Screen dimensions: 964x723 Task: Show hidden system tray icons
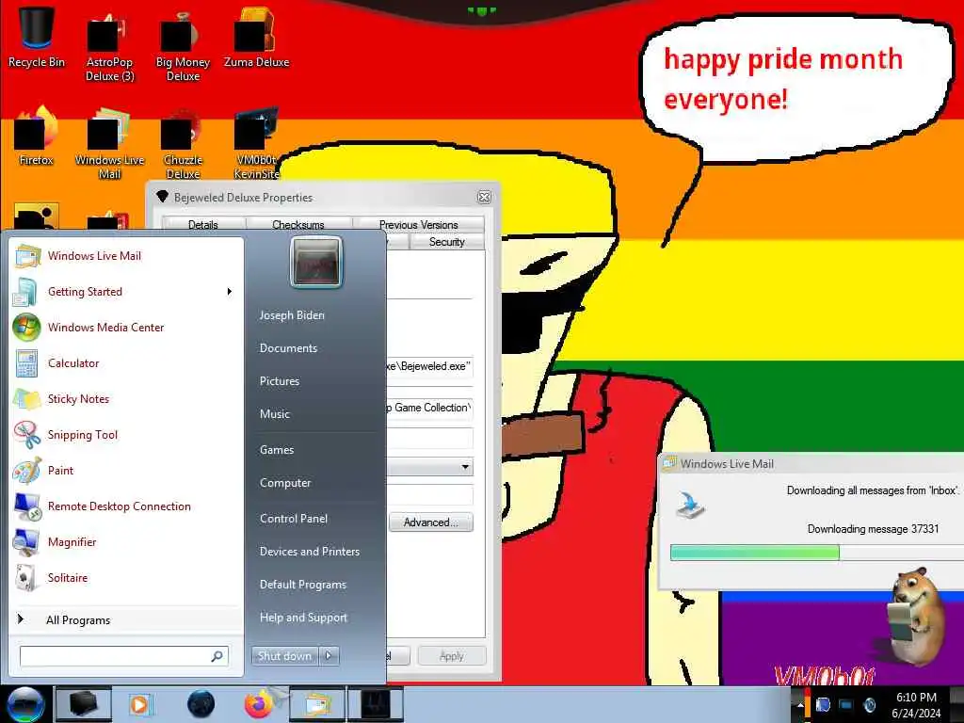pos(800,705)
